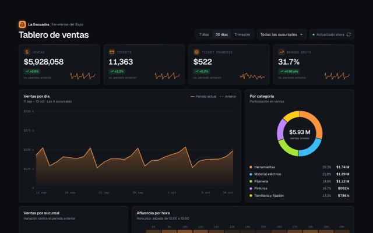
Task: Click the Hora pico sábado subtitle
Action: pos(163,218)
